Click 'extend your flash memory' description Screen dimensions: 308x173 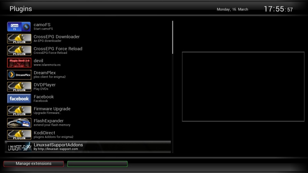coord(52,125)
